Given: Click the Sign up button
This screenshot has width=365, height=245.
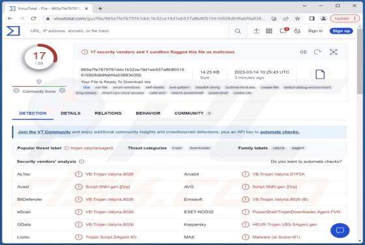Looking at the screenshot, I should point(342,31).
